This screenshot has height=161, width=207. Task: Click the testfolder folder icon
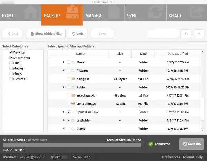(x=73, y=120)
